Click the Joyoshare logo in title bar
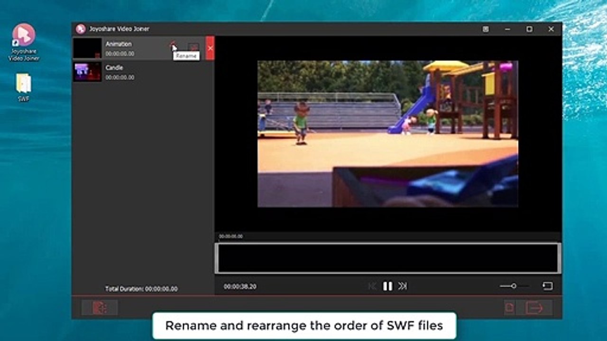607x341 pixels. [81, 29]
